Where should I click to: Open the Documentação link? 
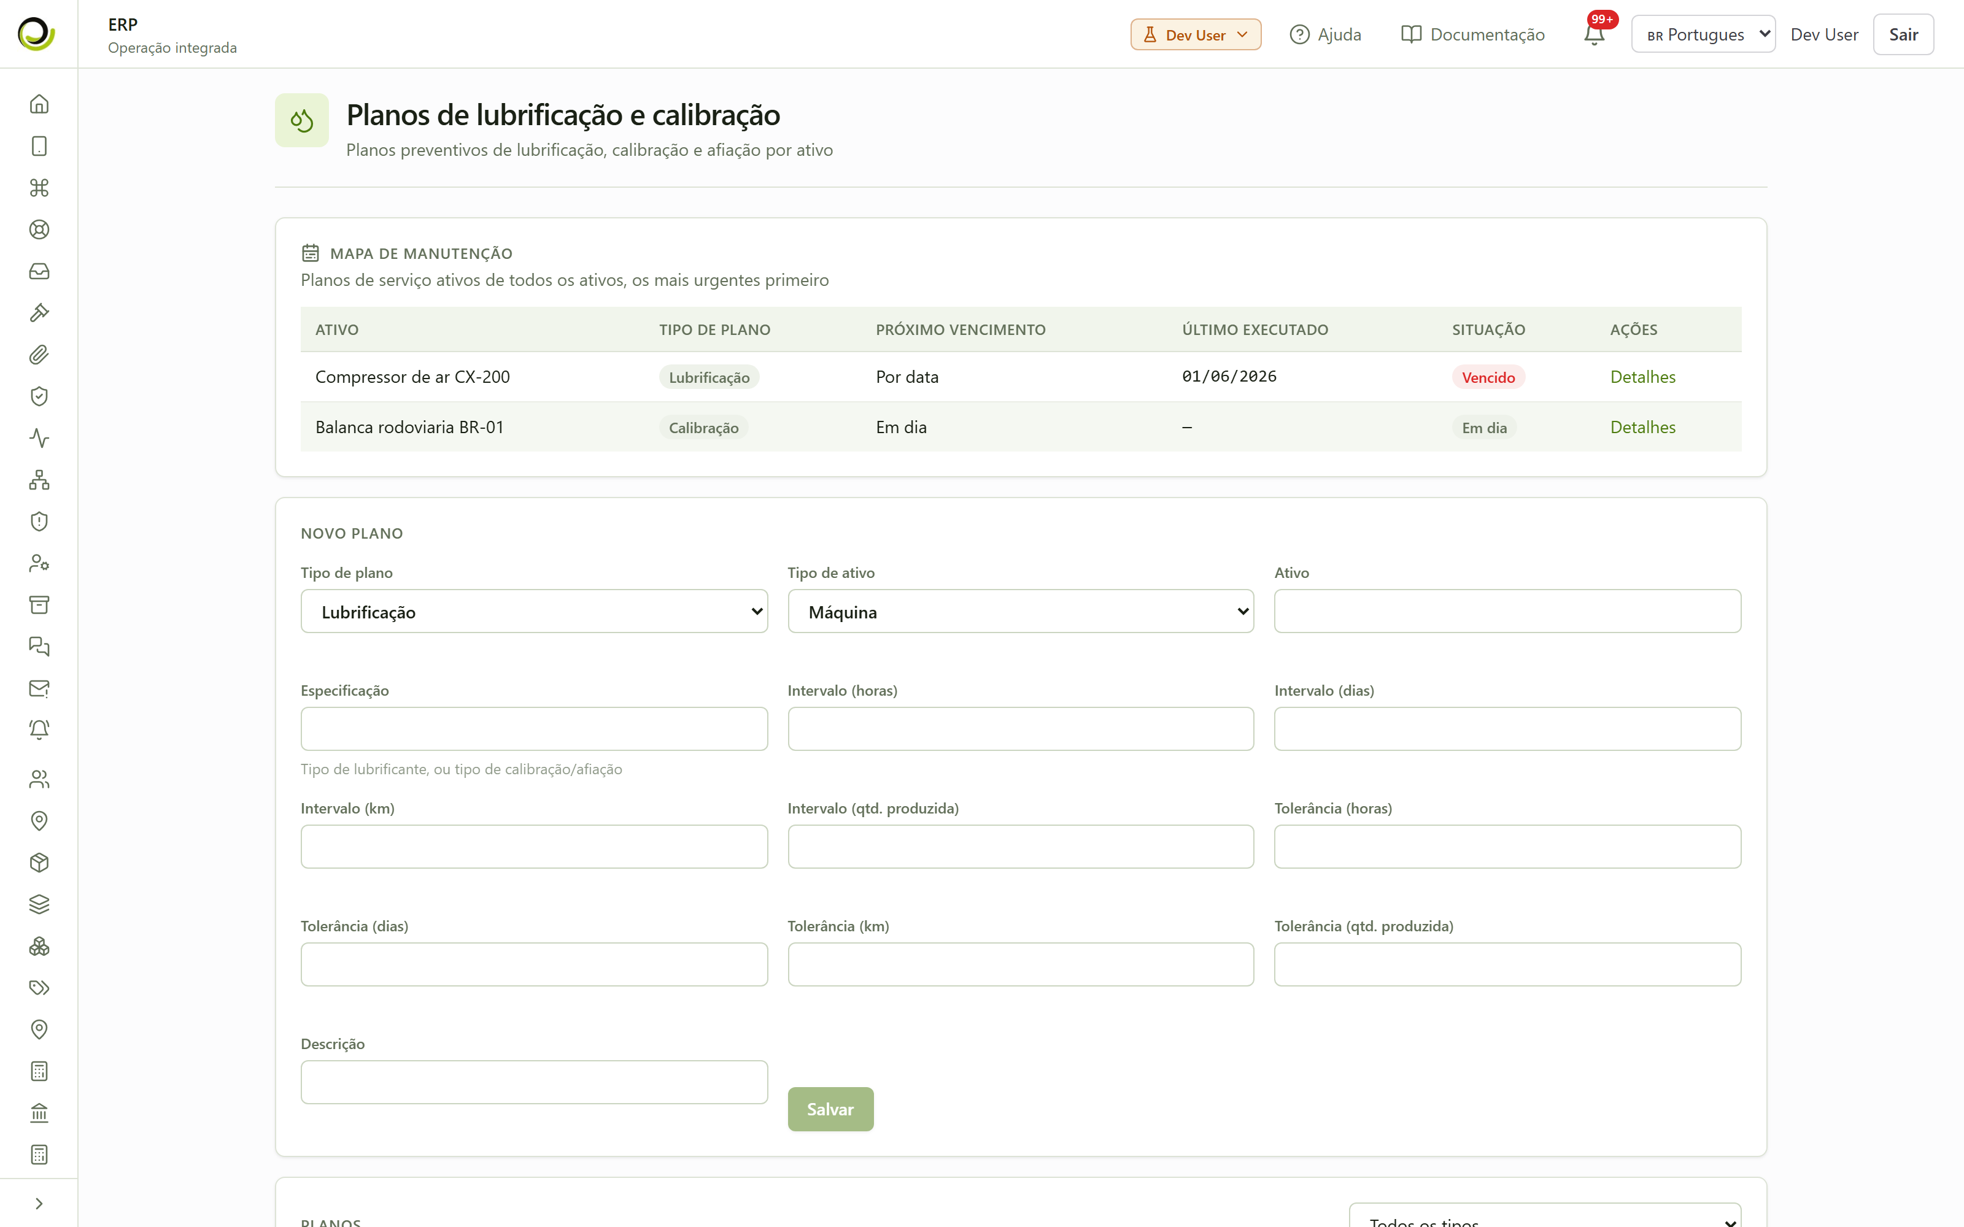coord(1473,35)
